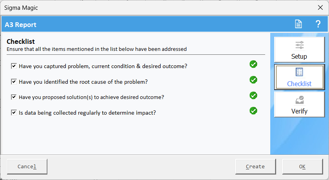This screenshot has height=180, width=329.
Task: Click green check icon beside proposed solution question
Action: coord(253,95)
